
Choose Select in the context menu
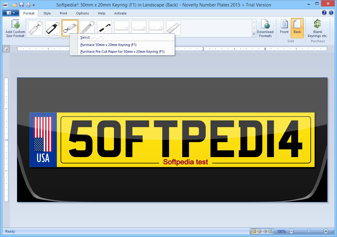122,37
